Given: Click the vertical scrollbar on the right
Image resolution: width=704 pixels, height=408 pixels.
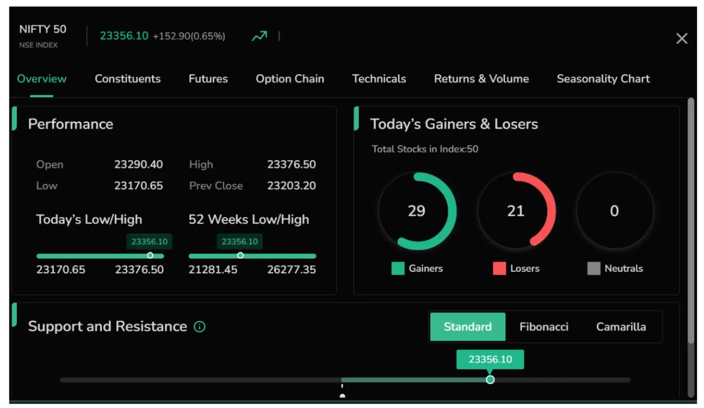Looking at the screenshot, I should click(x=691, y=220).
